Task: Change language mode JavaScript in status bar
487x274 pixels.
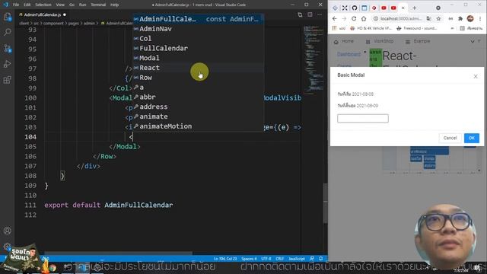Action: coord(297,259)
